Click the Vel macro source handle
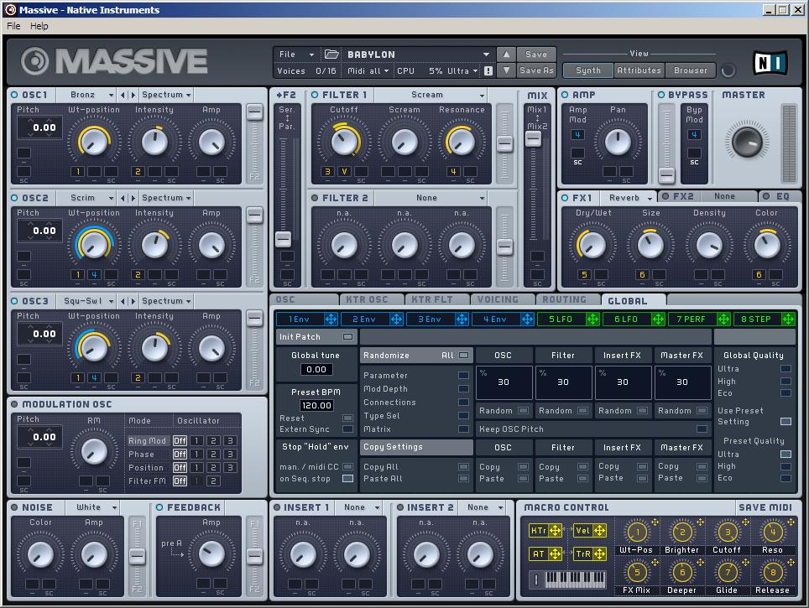 tap(599, 531)
